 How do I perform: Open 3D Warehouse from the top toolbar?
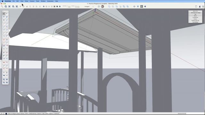click(x=6, y=6)
